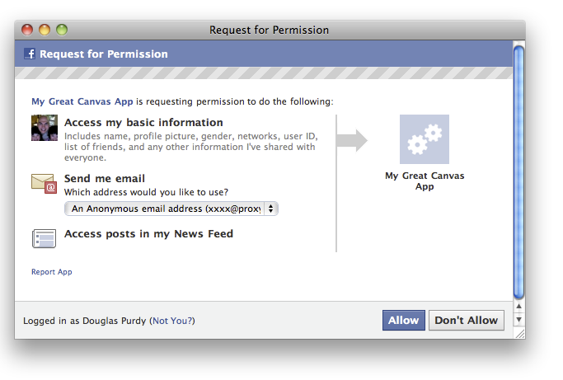Click the email envelope icon
Screen dimensions: 563x380
click(x=44, y=183)
